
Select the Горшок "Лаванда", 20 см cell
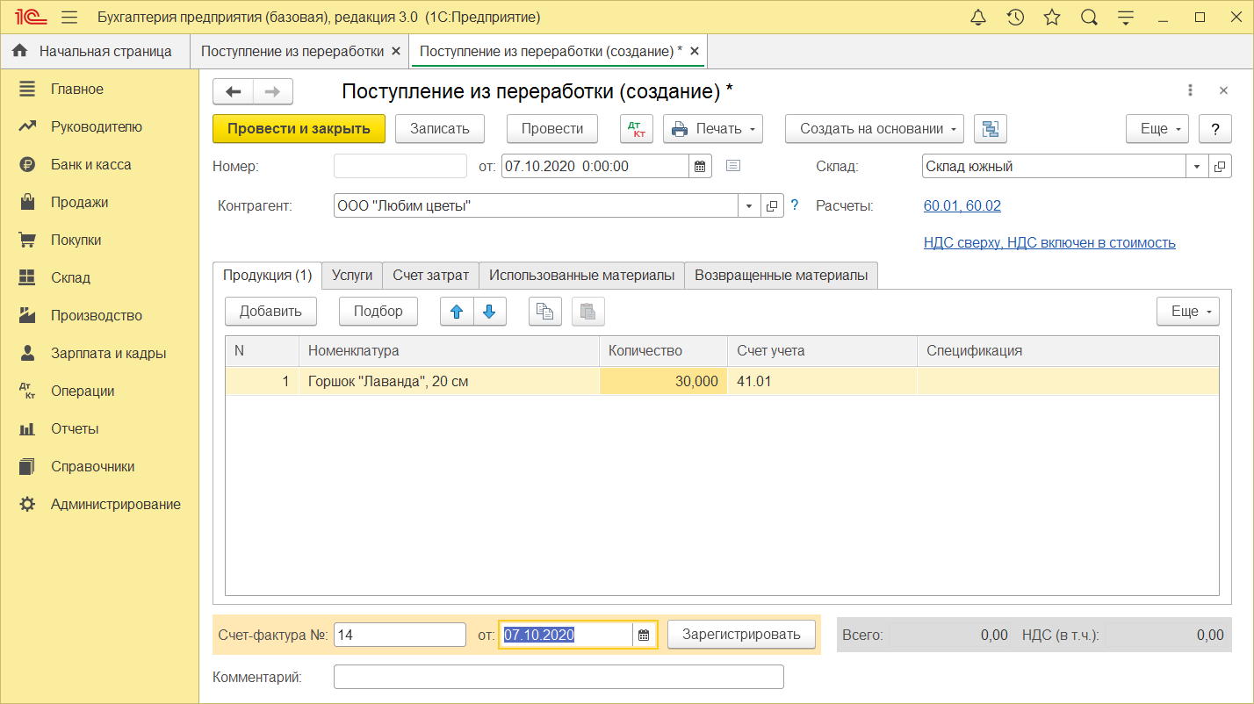coord(449,382)
